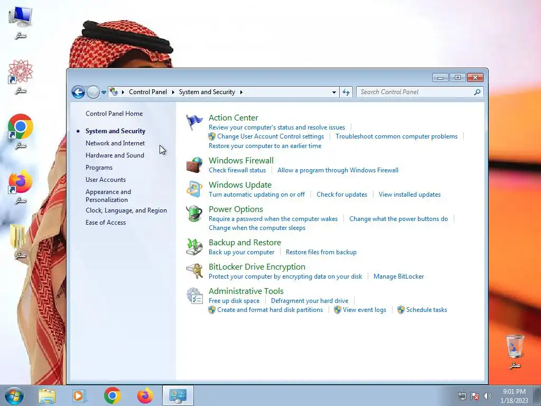The height and width of the screenshot is (406, 541).
Task: Click Change when the computer sleeps
Action: [x=257, y=228]
